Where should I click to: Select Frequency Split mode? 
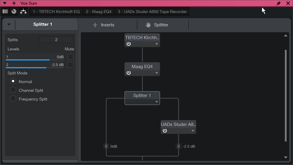click(13, 98)
